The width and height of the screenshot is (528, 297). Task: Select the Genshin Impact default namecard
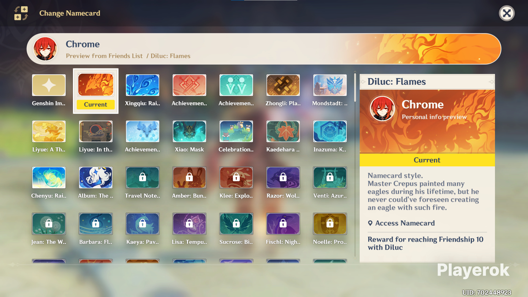point(49,85)
